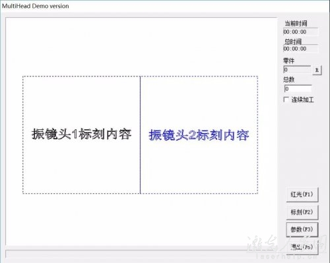
Task: Click the MultiHead Demo version title
Action: coord(36,6)
